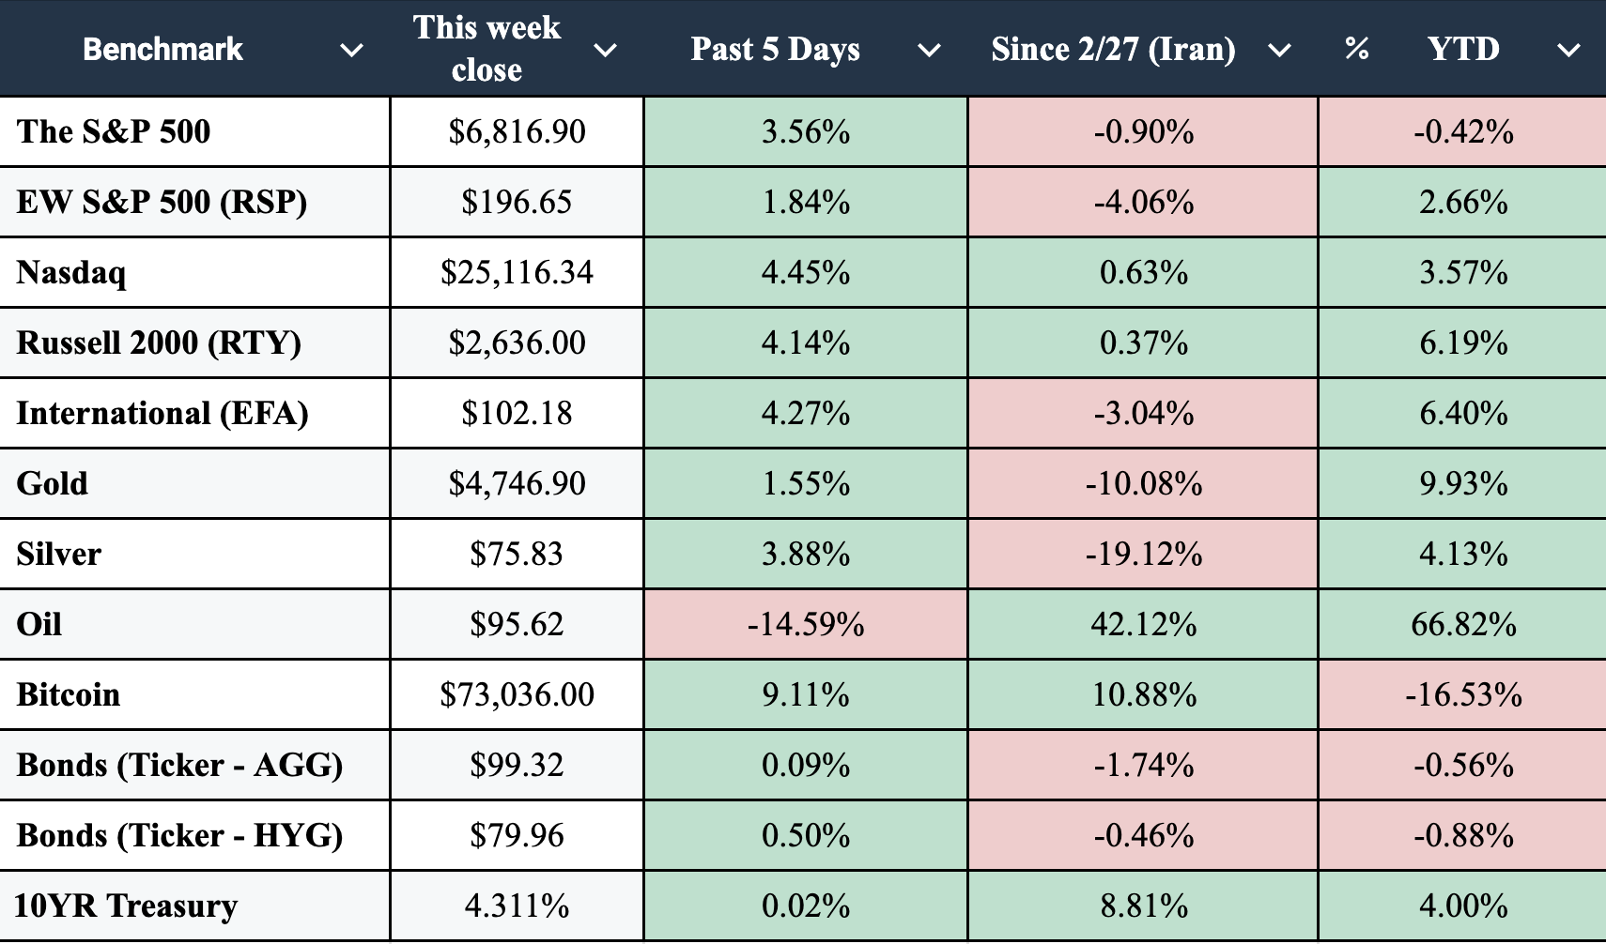Screen dimensions: 1606x944
Task: Open the Benchmark column filter dropdown
Action: pyautogui.click(x=351, y=51)
